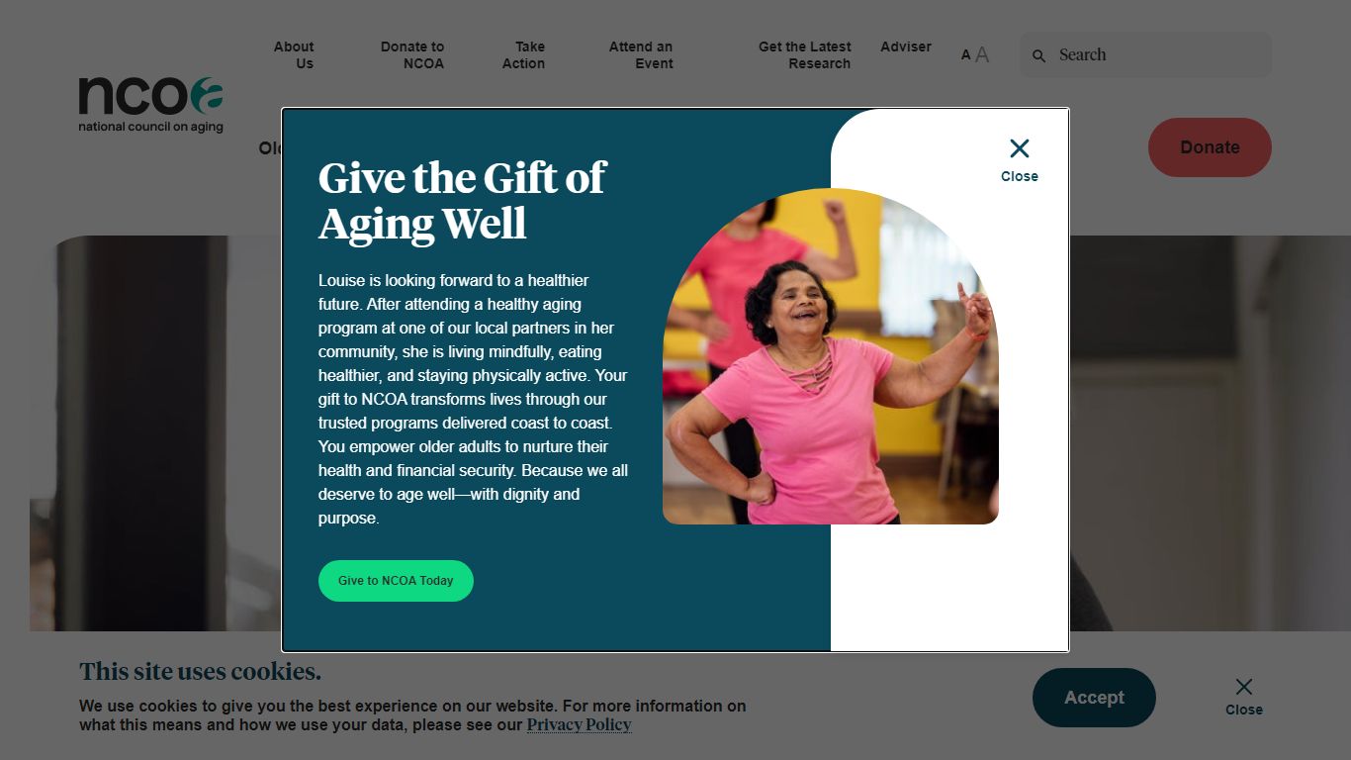This screenshot has width=1351, height=760.
Task: Close the donation popup with X icon
Action: [1019, 159]
